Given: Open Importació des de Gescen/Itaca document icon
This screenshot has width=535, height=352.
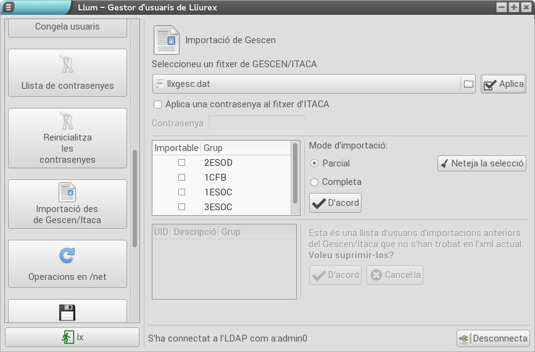Looking at the screenshot, I should pyautogui.click(x=67, y=192).
